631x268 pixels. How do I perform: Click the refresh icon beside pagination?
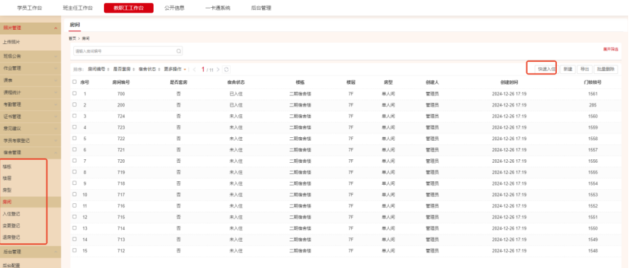(226, 70)
